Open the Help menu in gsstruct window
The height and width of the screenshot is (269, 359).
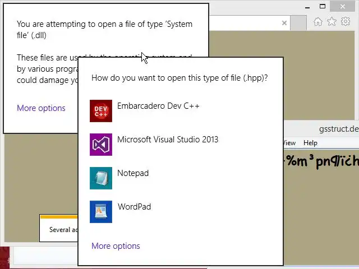pos(310,143)
